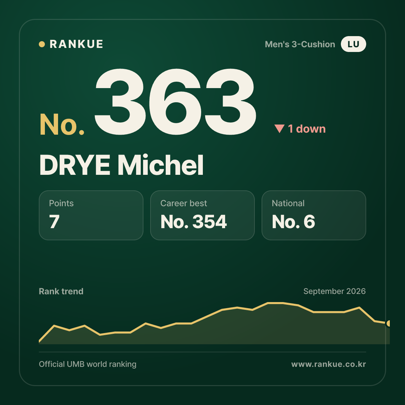Viewport: 405px width, 405px height.
Task: Click the big rank number 363
Action: [x=175, y=101]
